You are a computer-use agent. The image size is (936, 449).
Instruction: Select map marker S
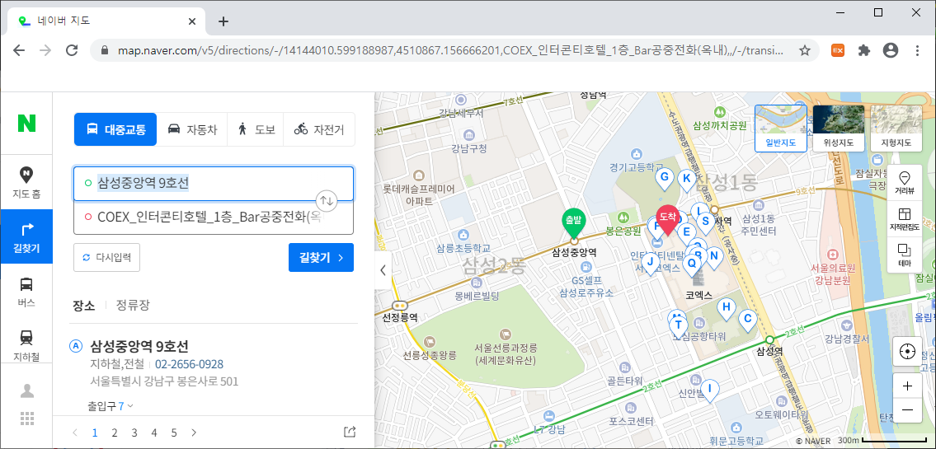click(x=705, y=222)
